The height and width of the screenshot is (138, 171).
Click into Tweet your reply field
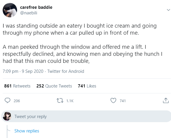(x=86, y=116)
